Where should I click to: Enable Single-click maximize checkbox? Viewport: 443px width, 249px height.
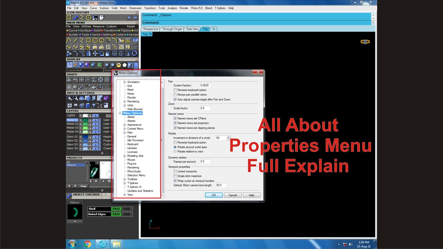point(175,176)
